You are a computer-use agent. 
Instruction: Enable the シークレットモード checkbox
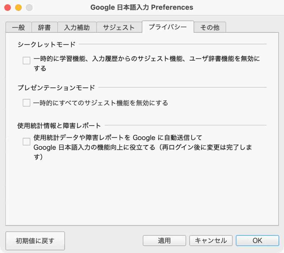26,60
